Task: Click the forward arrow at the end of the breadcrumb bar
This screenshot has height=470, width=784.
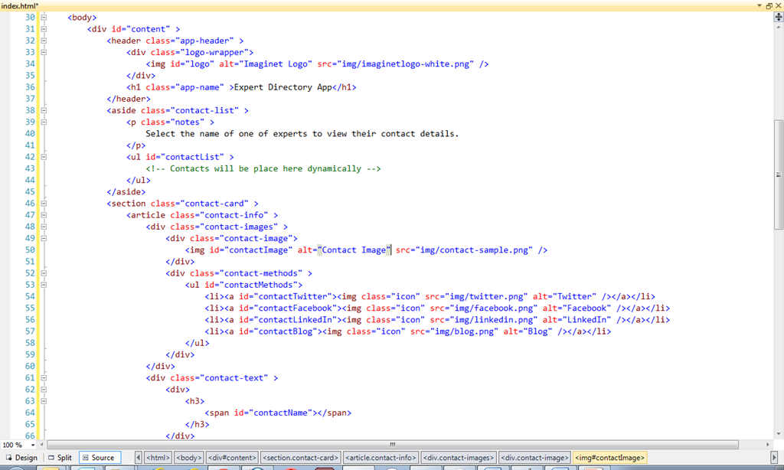Action: coord(775,457)
